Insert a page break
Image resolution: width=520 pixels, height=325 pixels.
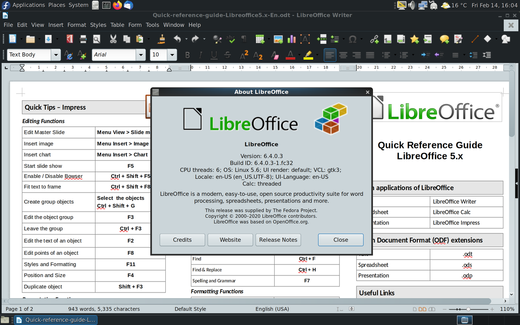[x=321, y=39]
